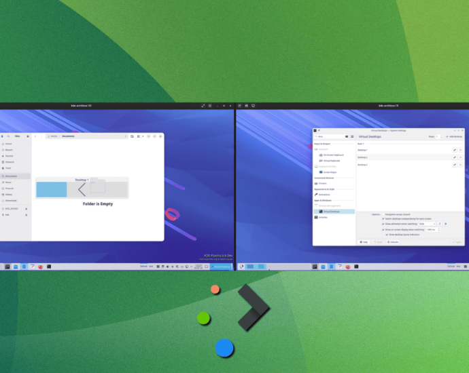Screen dimensions: 469x373
Task: Launch Firefox from right VM taskbar
Action: (348, 267)
